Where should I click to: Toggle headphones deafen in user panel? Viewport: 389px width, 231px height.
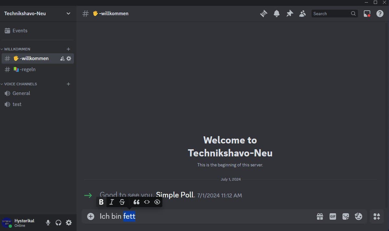tap(58, 223)
